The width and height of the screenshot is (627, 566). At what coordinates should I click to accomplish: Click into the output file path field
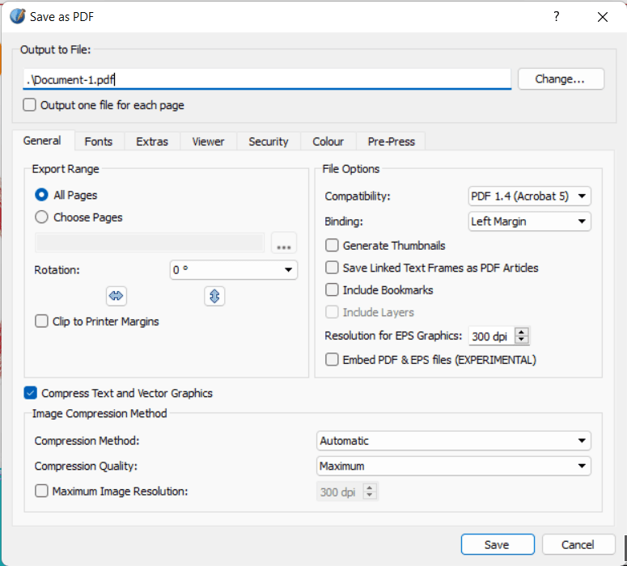pos(267,79)
